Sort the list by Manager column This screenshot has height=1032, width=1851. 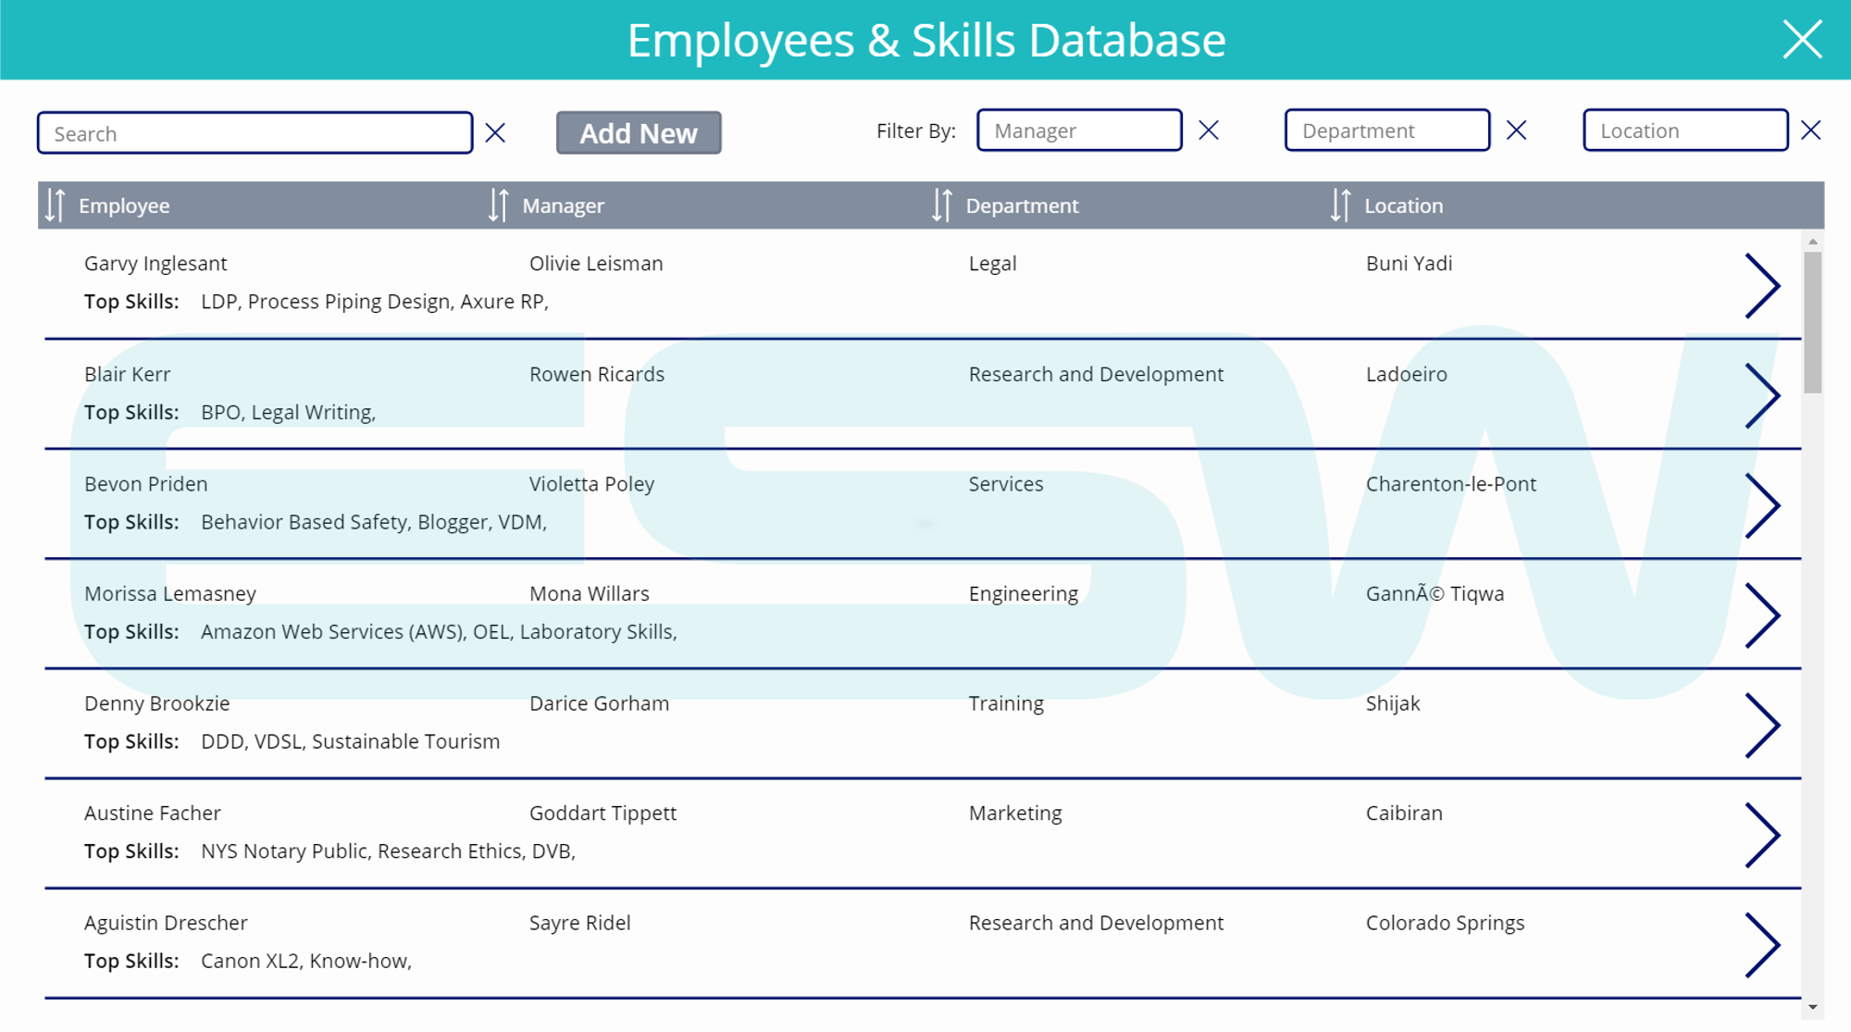click(x=498, y=205)
